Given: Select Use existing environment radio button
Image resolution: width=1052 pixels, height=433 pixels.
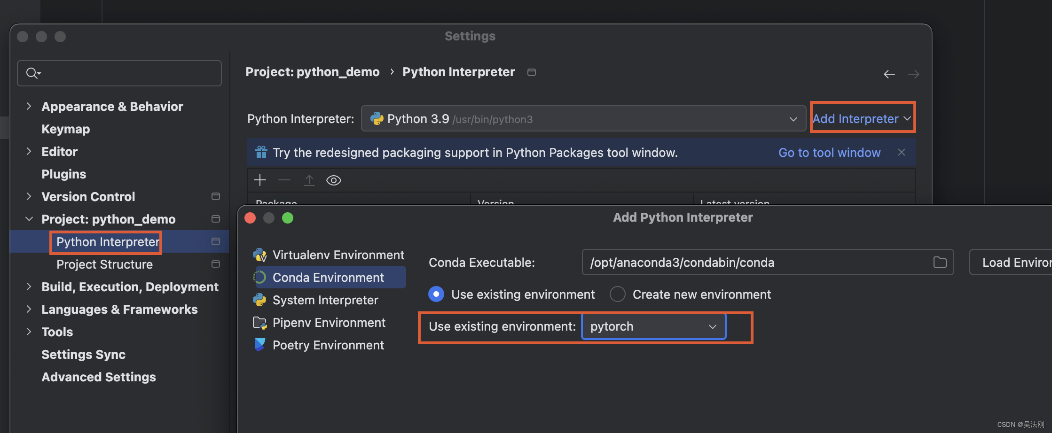Looking at the screenshot, I should coord(436,294).
